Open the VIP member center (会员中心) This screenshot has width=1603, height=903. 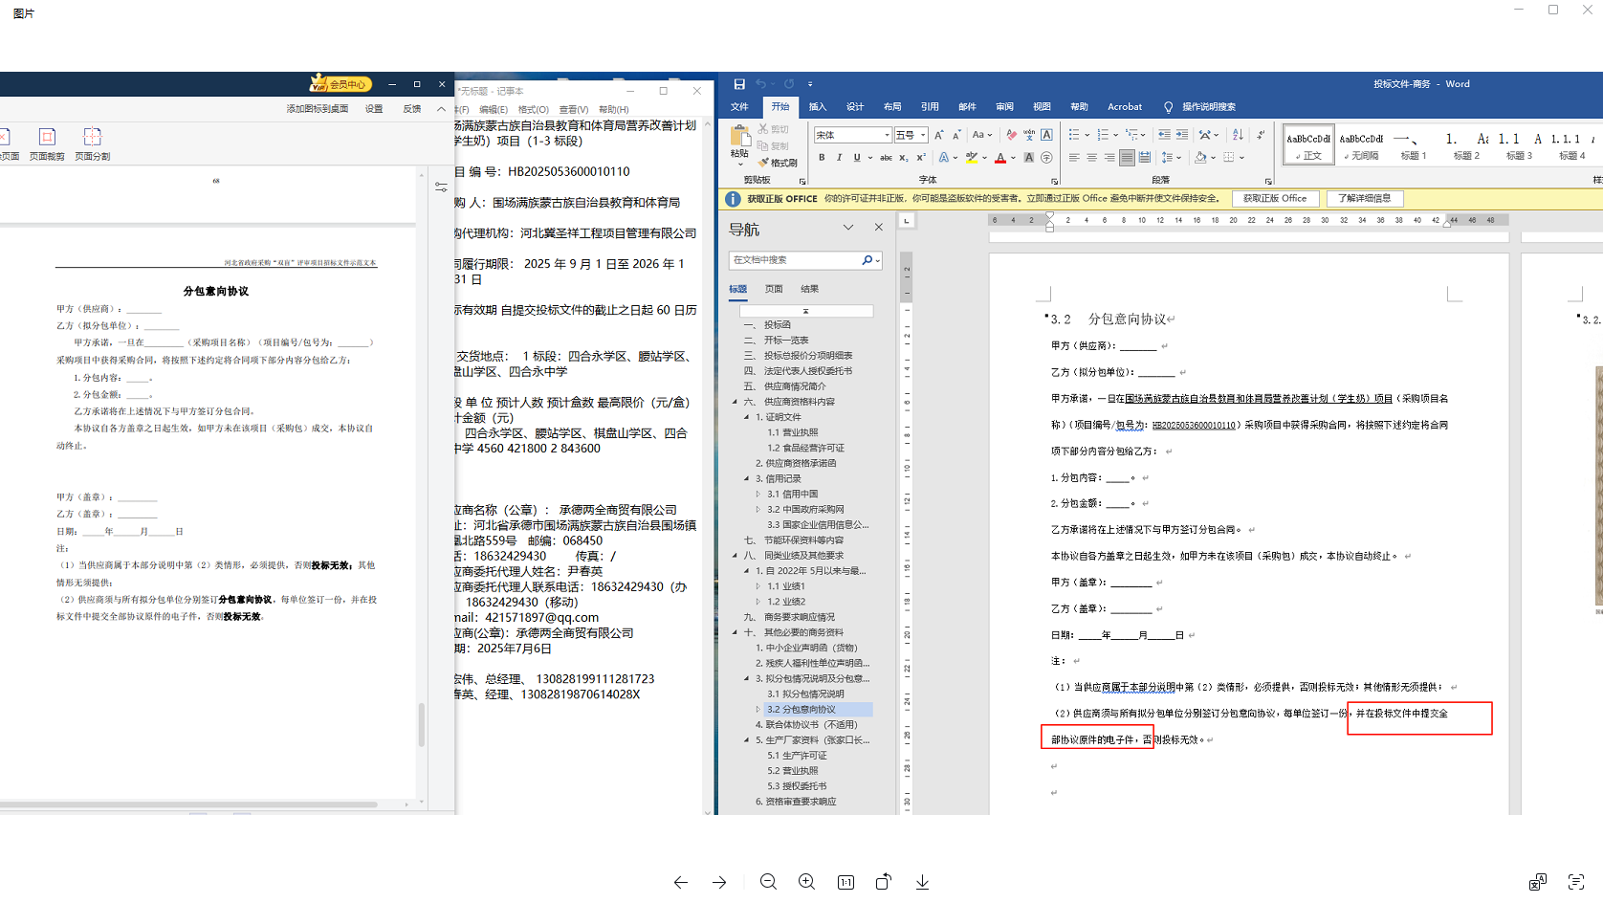tap(340, 84)
